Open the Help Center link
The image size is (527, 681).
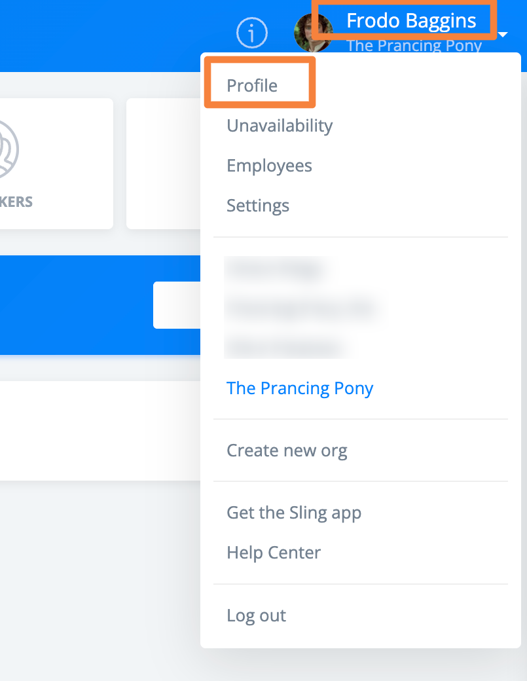[x=274, y=553]
